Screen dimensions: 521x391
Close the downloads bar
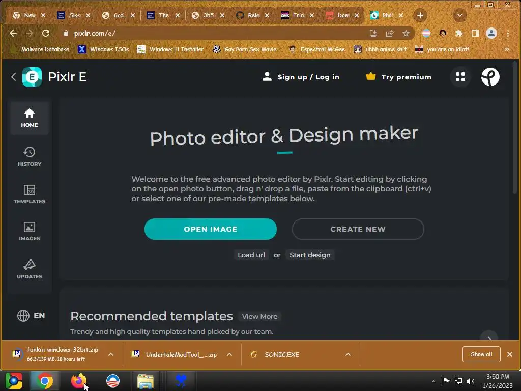click(510, 354)
